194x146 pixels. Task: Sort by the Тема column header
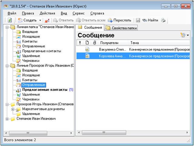tap(159, 43)
